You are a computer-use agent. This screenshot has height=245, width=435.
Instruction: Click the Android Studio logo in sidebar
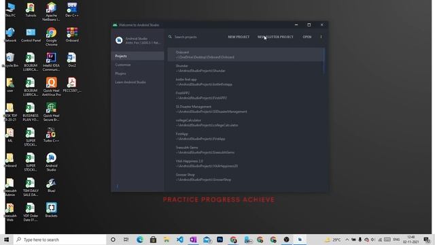(119, 40)
